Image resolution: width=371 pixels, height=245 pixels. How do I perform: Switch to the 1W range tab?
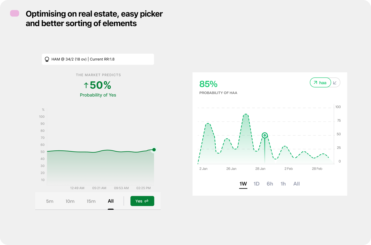[x=243, y=184]
